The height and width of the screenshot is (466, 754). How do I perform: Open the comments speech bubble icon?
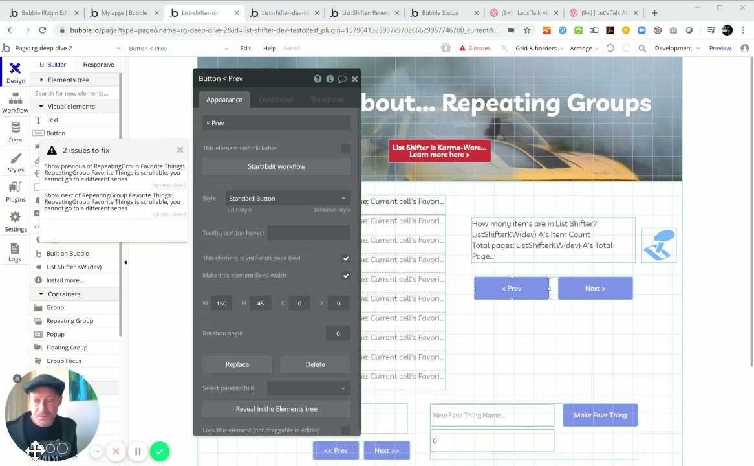342,78
